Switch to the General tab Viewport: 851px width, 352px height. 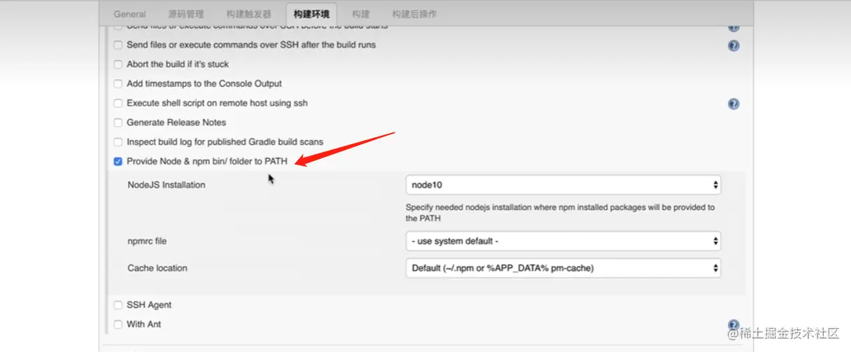click(129, 14)
